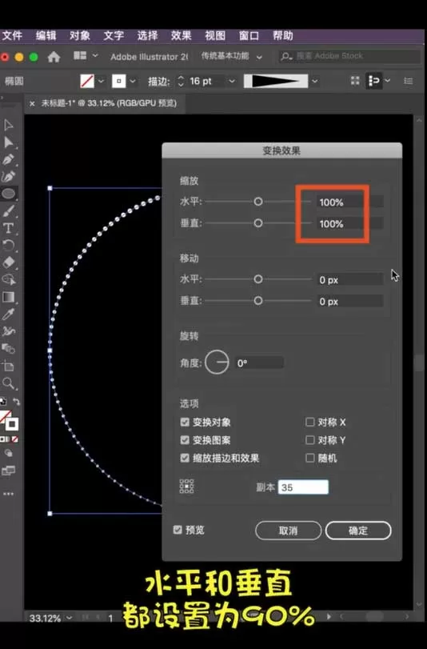427x649 pixels.
Task: Select the Pen tool
Action: (x=8, y=159)
